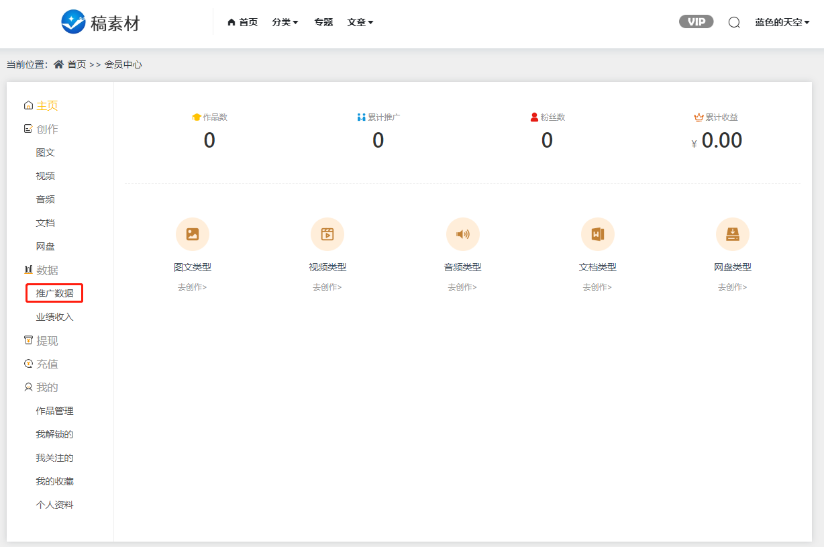Go to 专题 in top navigation
This screenshot has height=547, width=824.
click(323, 22)
